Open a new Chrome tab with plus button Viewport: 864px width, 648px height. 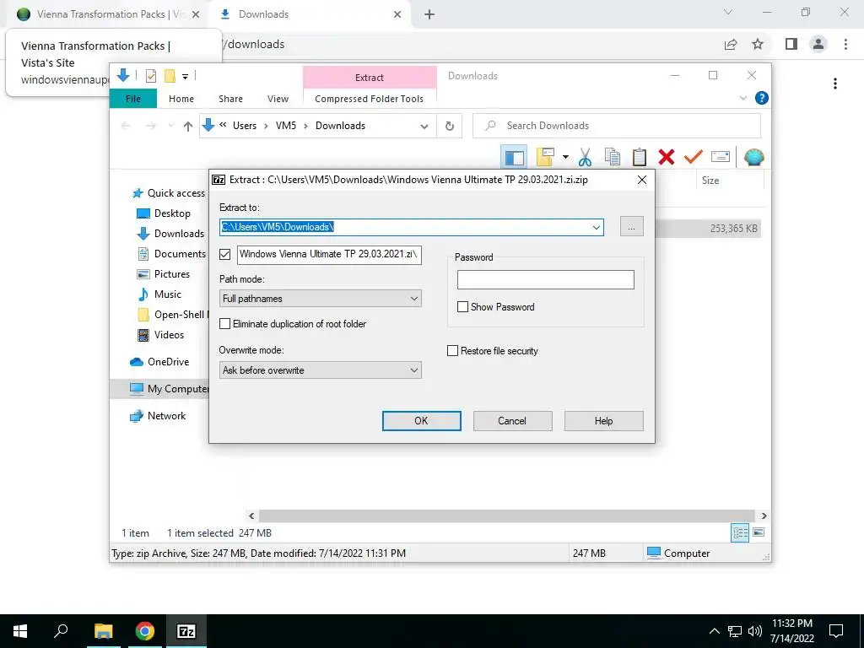coord(429,15)
